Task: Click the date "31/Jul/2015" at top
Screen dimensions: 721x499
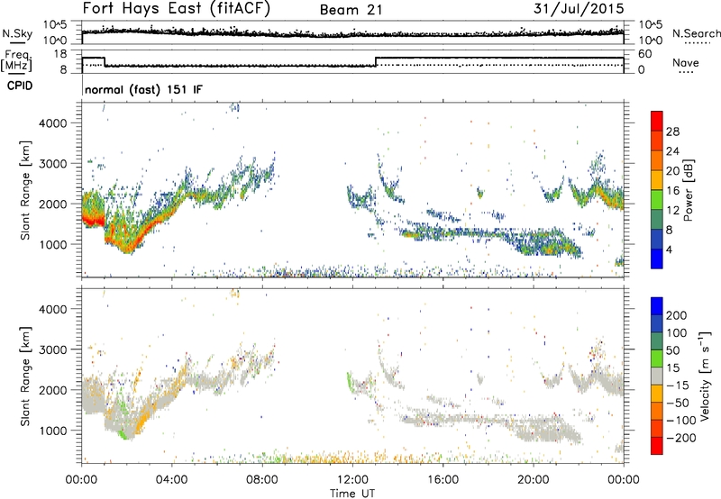Action: 579,8
